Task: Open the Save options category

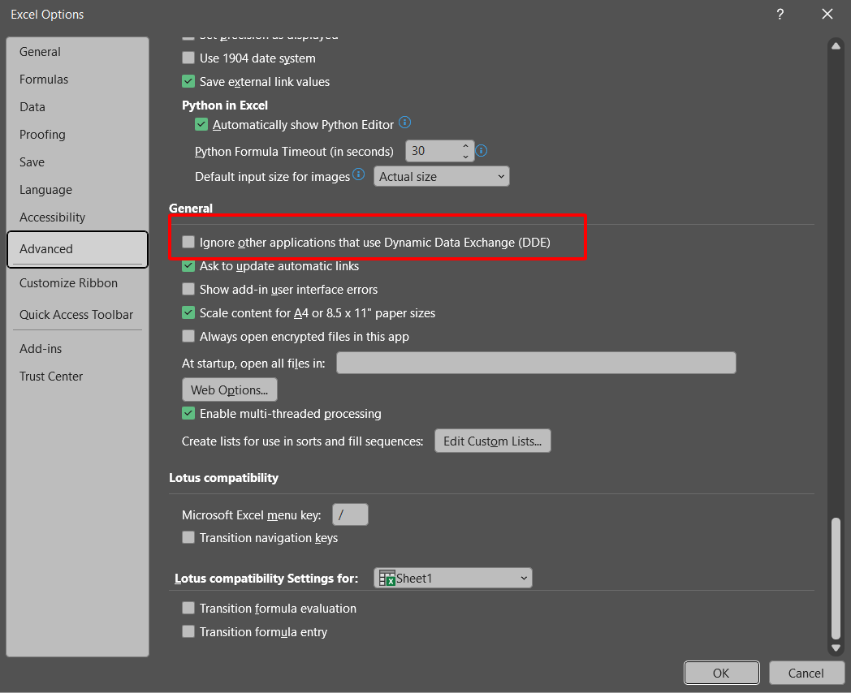Action: coord(78,162)
